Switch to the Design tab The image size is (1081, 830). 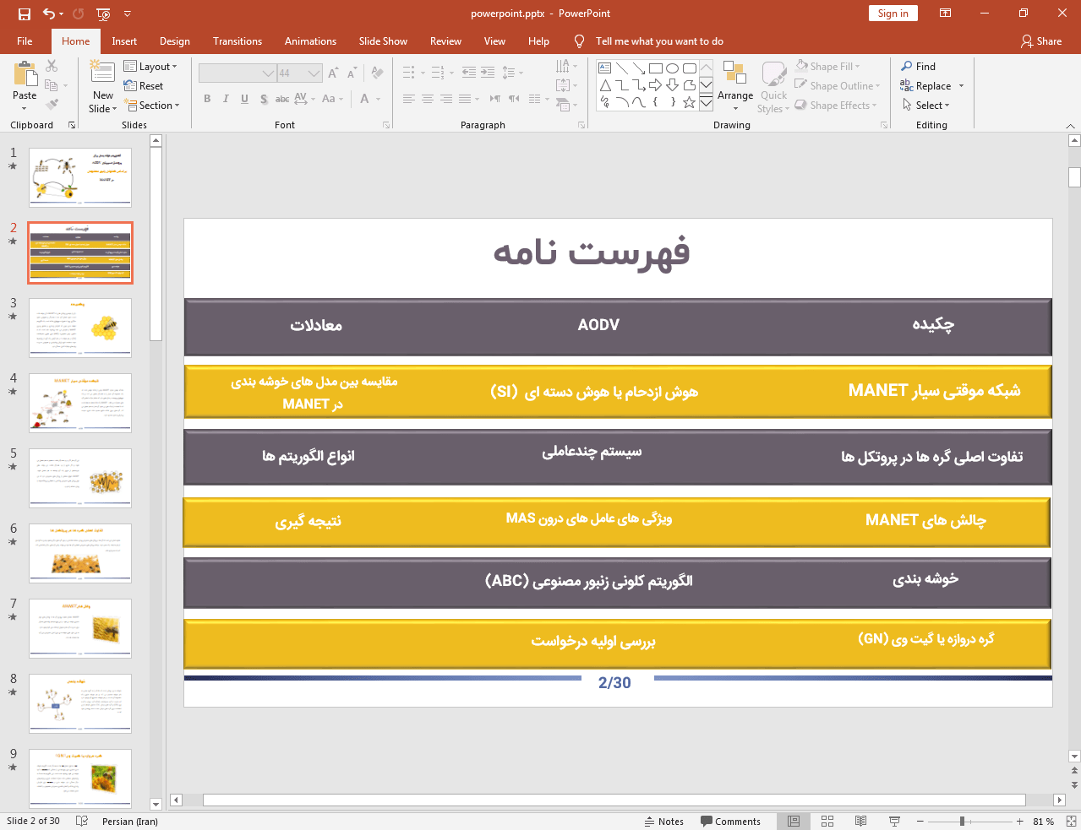[174, 41]
